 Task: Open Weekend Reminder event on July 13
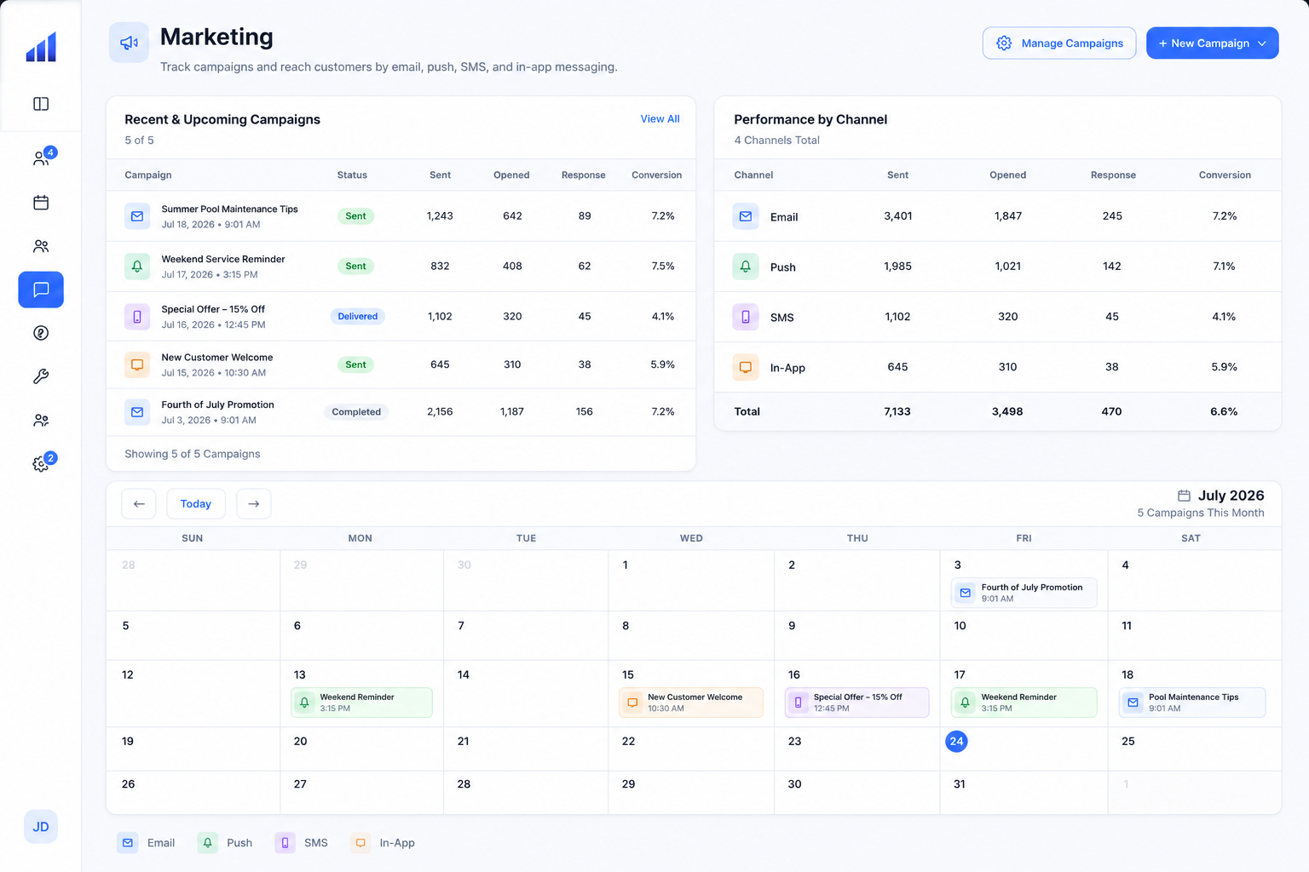[361, 703]
